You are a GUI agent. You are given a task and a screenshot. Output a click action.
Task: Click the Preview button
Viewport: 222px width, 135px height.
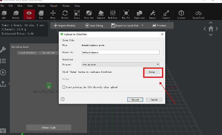159,25
